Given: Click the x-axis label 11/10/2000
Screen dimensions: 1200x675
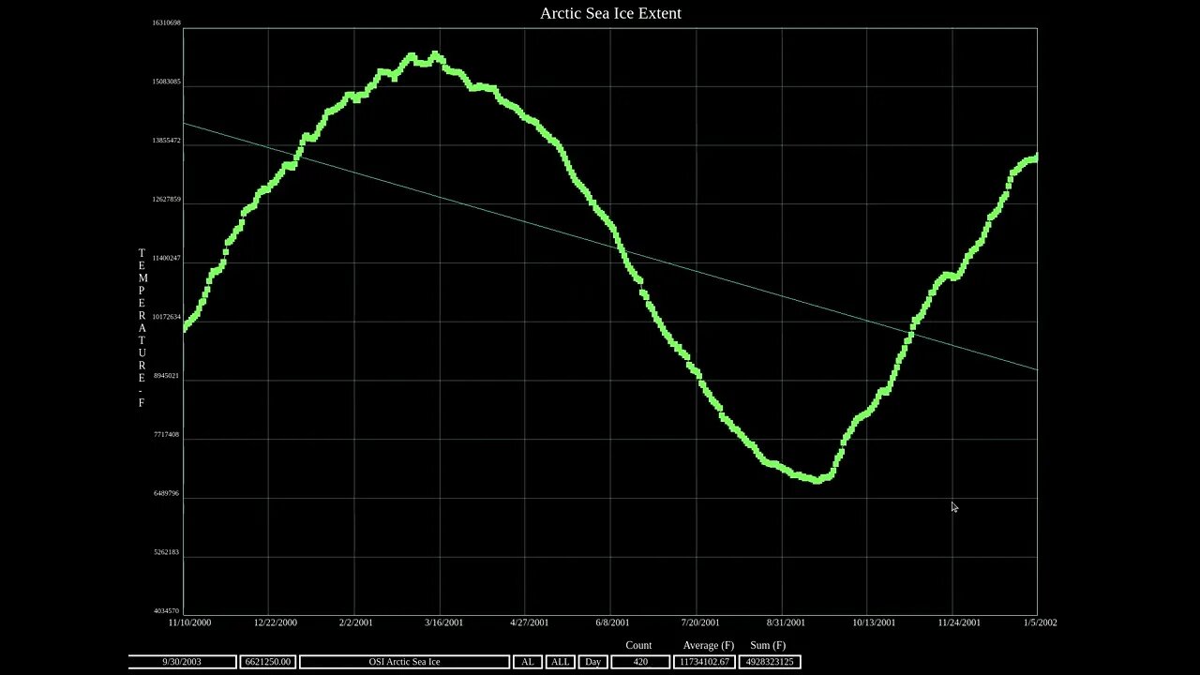Looking at the screenshot, I should [x=189, y=622].
